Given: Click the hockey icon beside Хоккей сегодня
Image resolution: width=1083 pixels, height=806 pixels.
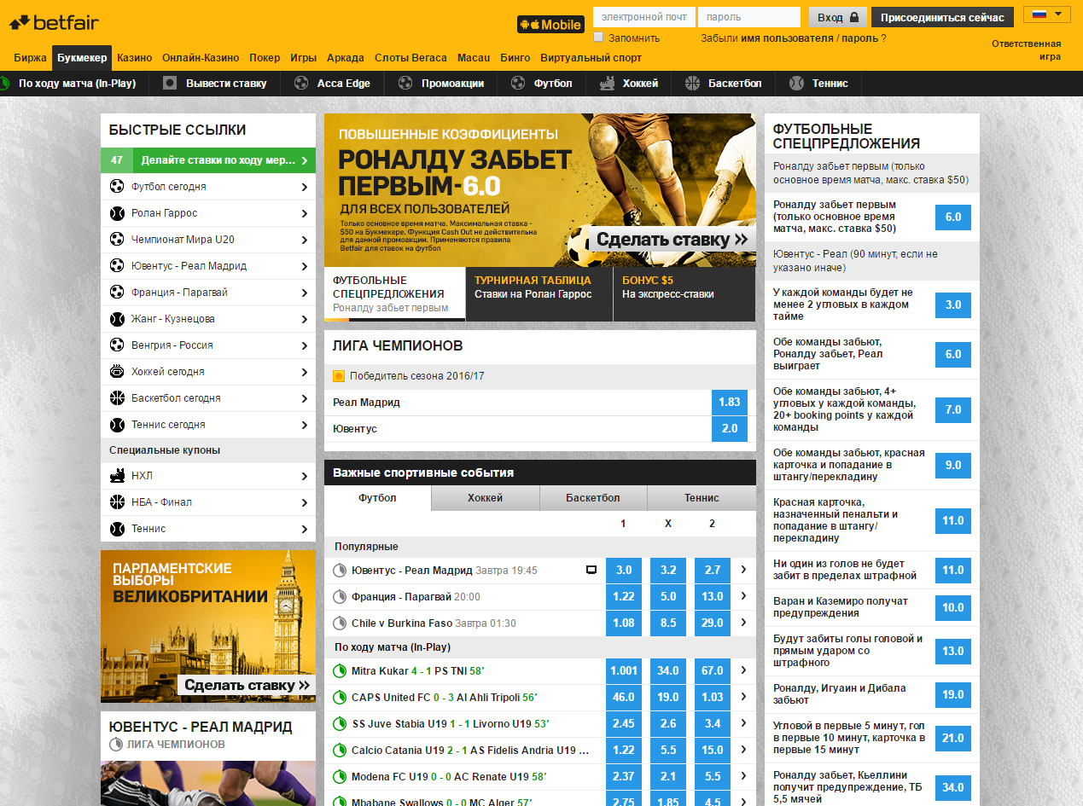Looking at the screenshot, I should coord(117,372).
